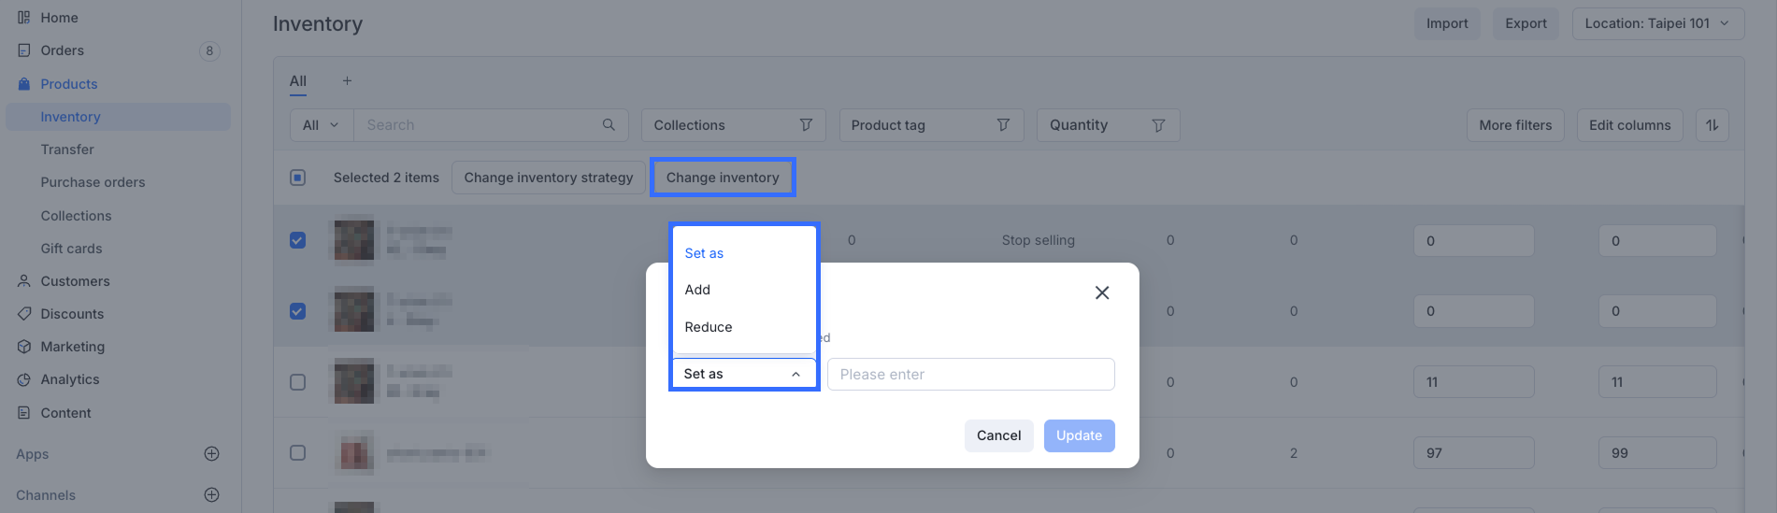The width and height of the screenshot is (1777, 513).
Task: Choose the Reduce option
Action: [709, 327]
